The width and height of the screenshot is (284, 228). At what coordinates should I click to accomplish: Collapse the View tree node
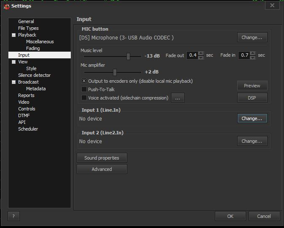[13, 62]
